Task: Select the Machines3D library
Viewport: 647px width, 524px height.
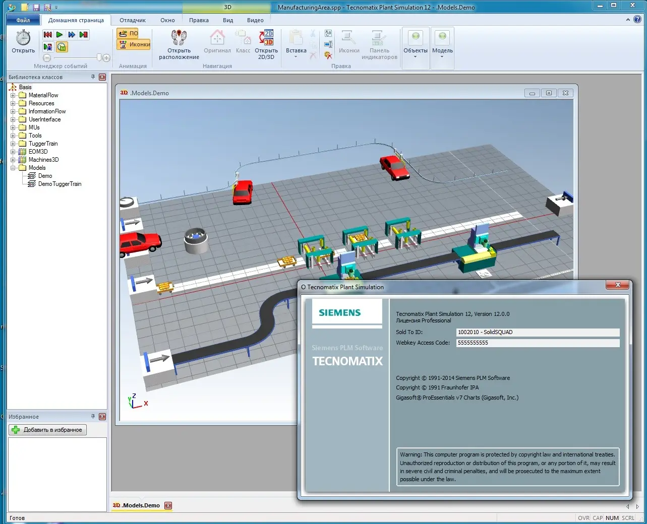Action: (43, 160)
